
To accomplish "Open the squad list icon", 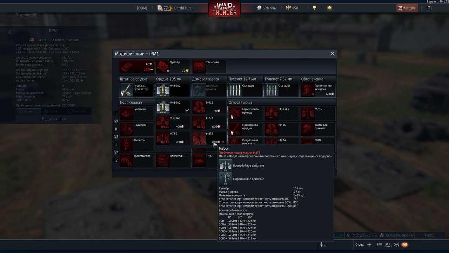I will 380,245.
